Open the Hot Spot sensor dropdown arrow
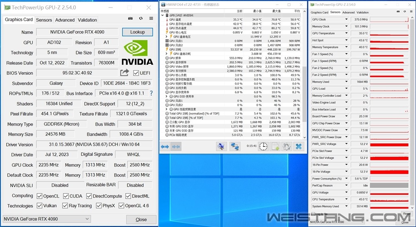Image resolution: width=416 pixels, height=227 pixels. (346, 40)
